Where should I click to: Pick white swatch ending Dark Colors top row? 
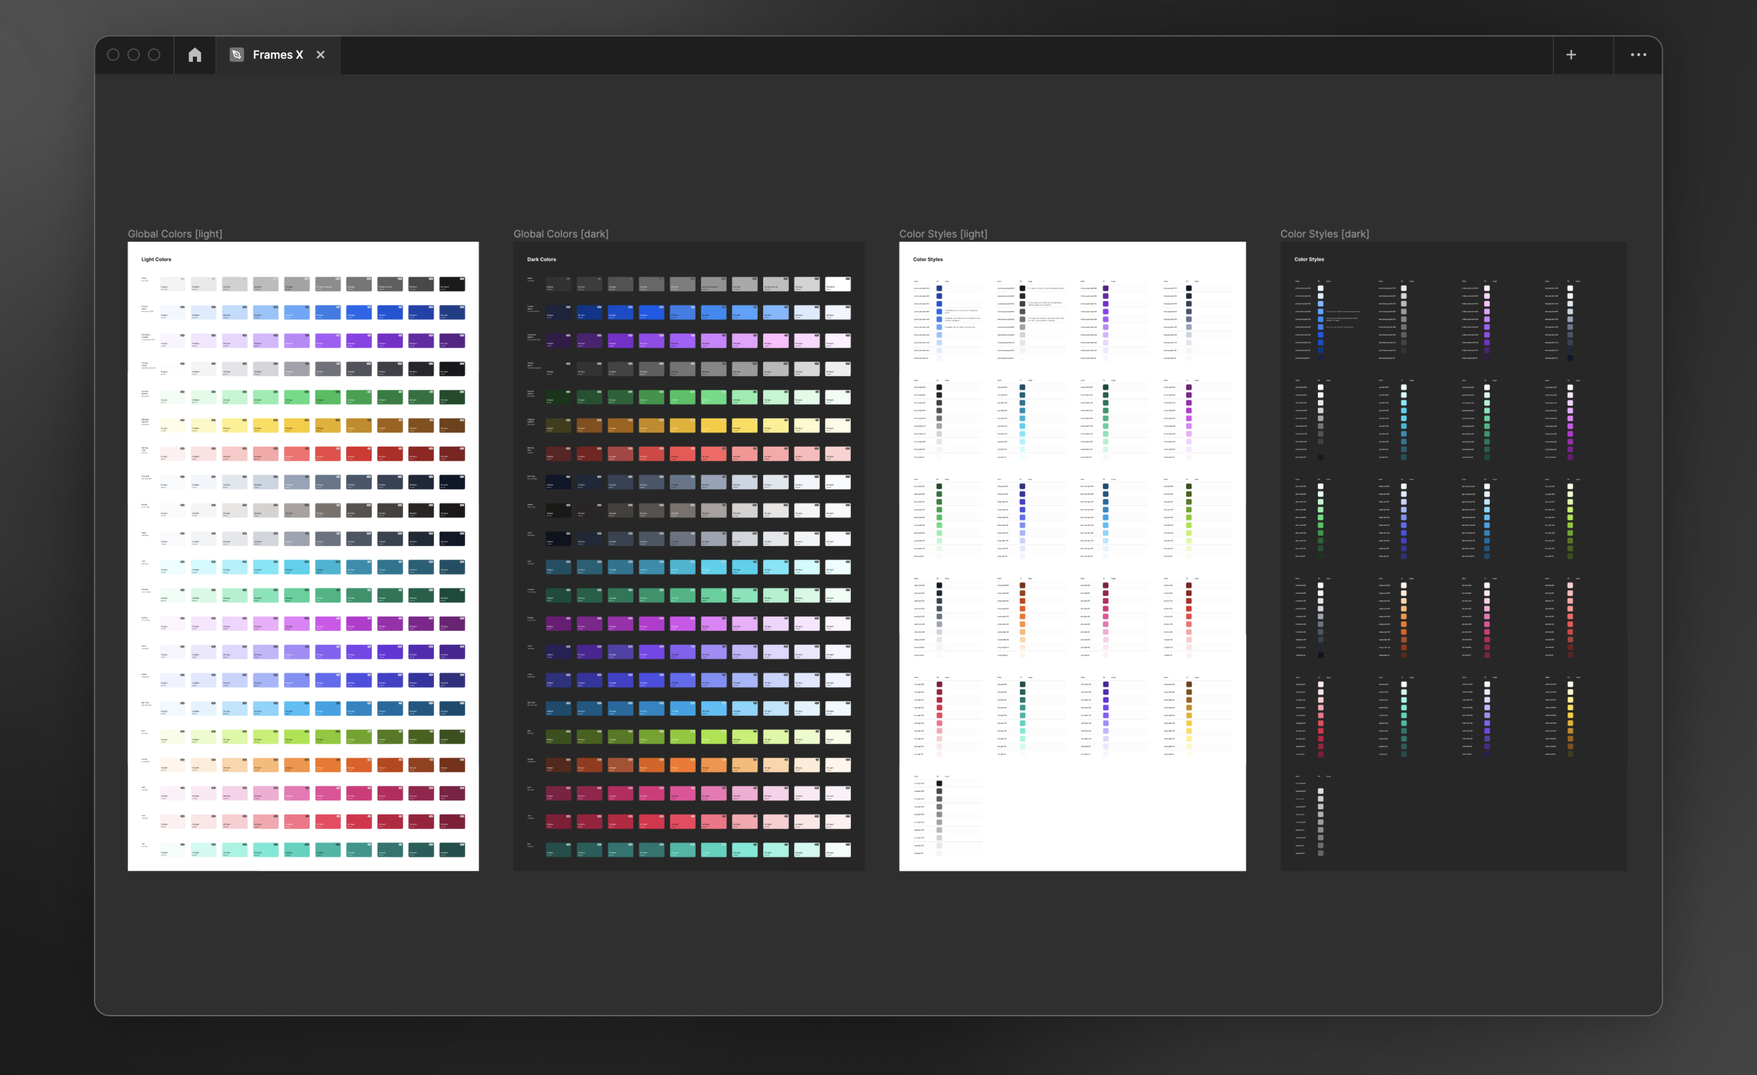838,284
